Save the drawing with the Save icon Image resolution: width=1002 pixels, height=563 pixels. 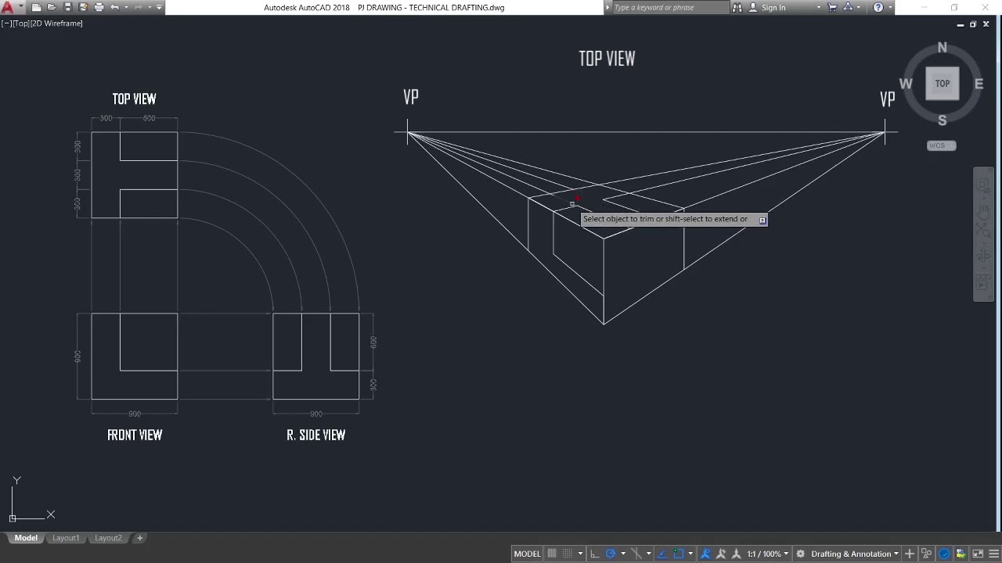point(67,7)
